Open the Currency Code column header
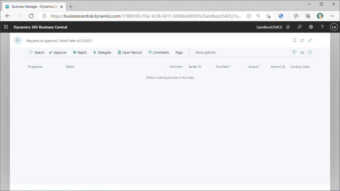The image size is (340, 191). 300,67
